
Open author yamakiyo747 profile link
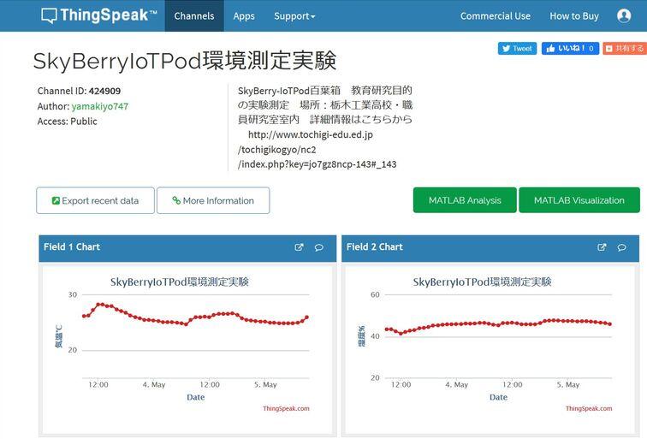point(100,106)
